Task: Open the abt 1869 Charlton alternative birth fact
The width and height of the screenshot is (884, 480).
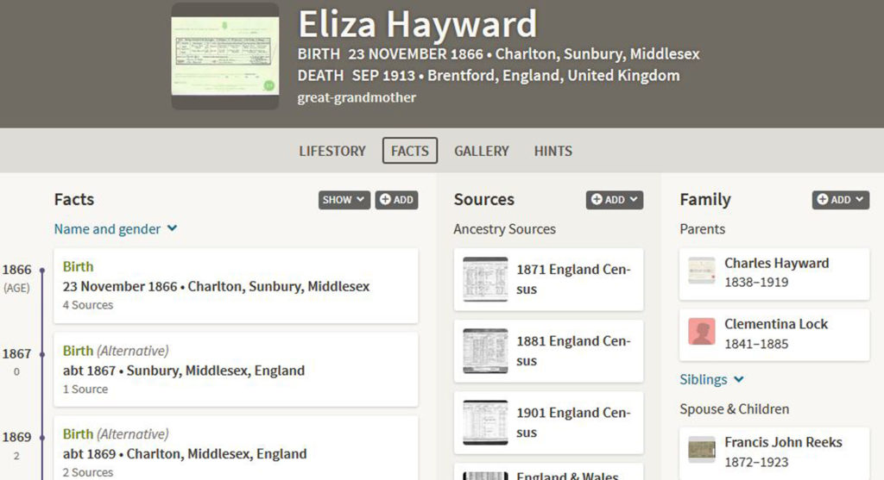Action: click(236, 448)
